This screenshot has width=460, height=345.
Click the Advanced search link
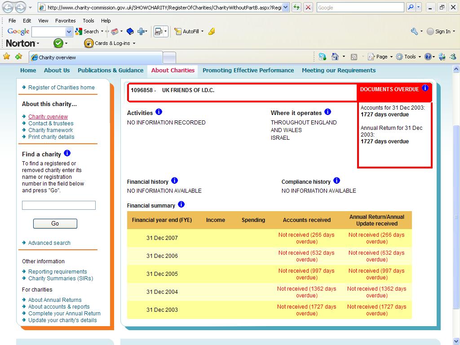(x=49, y=243)
